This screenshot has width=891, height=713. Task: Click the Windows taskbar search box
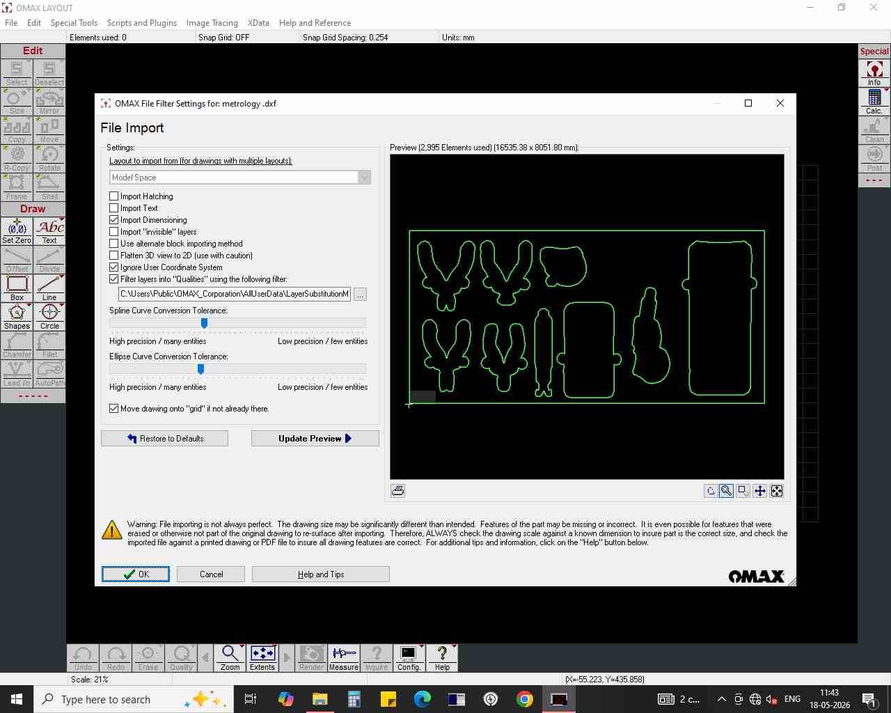click(132, 699)
